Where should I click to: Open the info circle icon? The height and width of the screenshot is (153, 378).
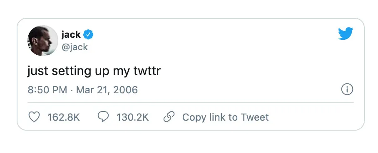point(347,90)
